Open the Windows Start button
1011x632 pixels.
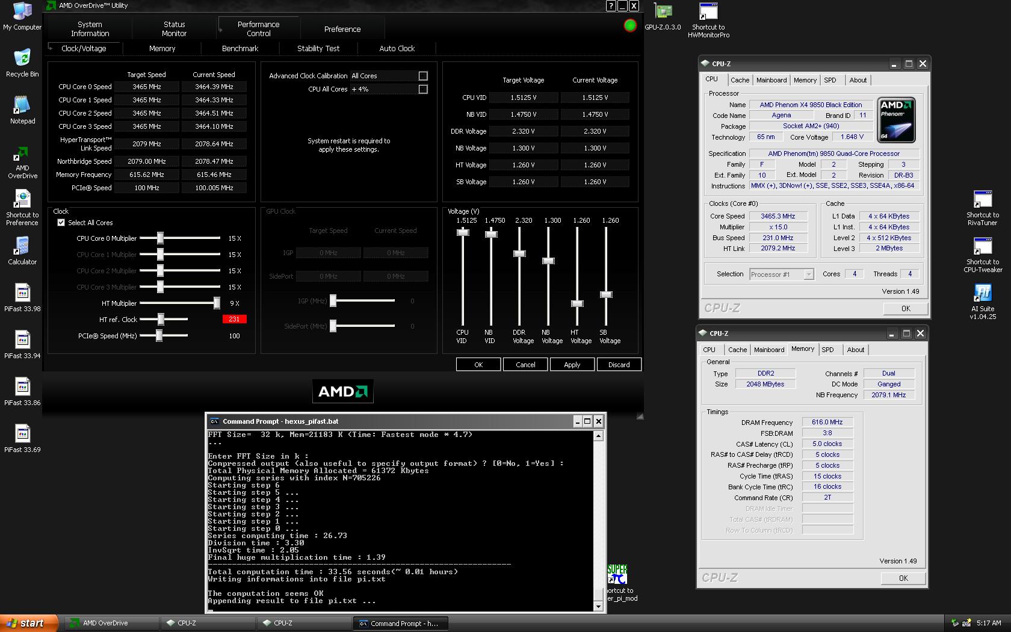click(x=29, y=623)
